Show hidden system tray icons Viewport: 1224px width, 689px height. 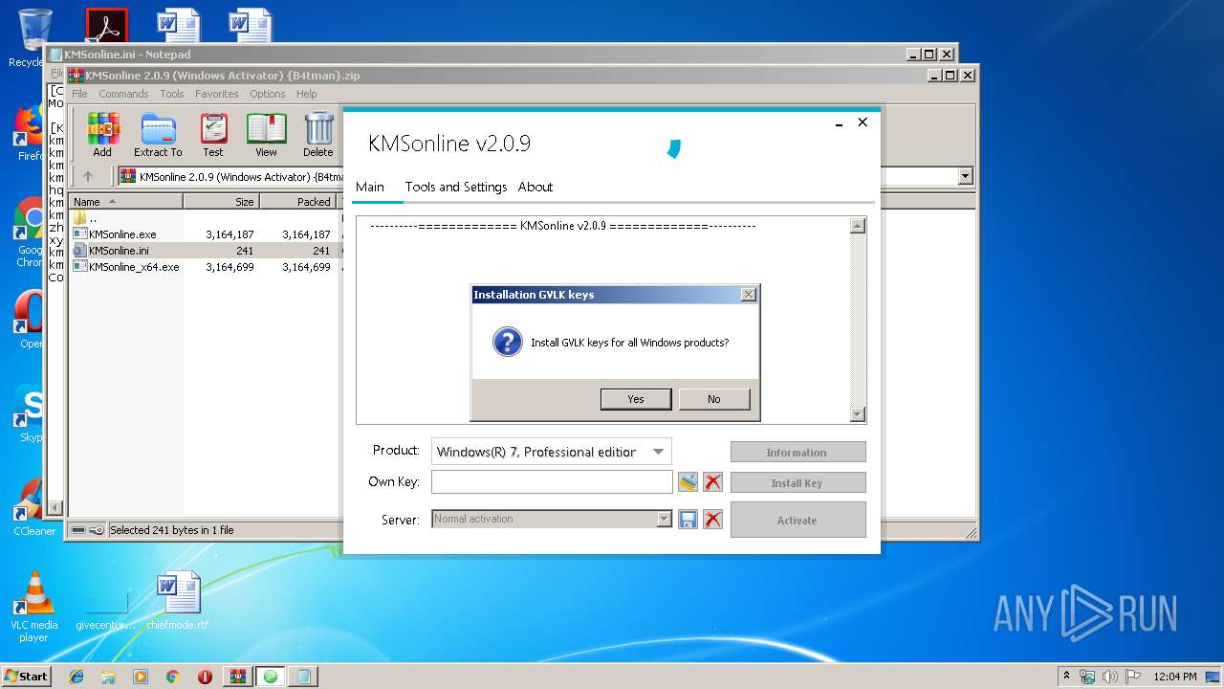point(1067,676)
